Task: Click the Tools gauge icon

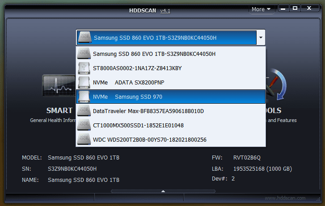Action: pyautogui.click(x=277, y=84)
